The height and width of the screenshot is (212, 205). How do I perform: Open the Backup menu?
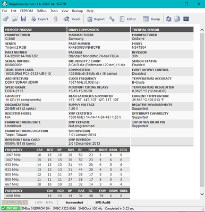point(78,11)
